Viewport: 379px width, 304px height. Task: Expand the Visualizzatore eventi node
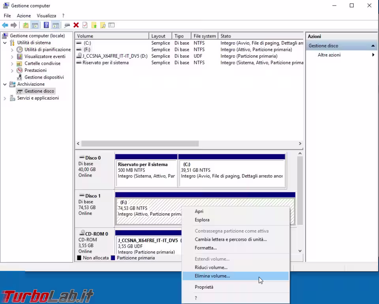[x=12, y=57]
